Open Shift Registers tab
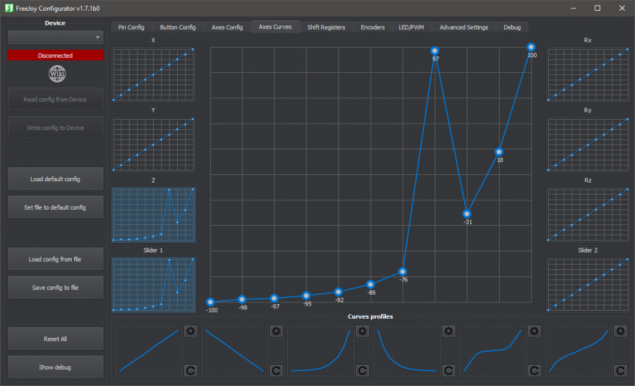Image resolution: width=635 pixels, height=386 pixels. [x=326, y=27]
